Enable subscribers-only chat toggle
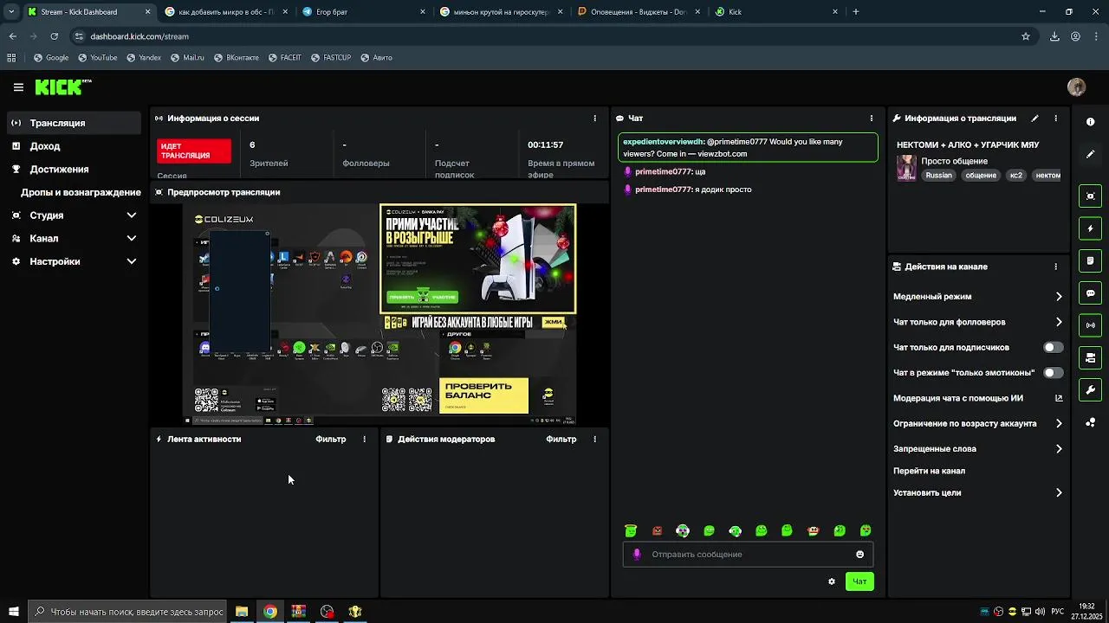 pyautogui.click(x=1053, y=348)
